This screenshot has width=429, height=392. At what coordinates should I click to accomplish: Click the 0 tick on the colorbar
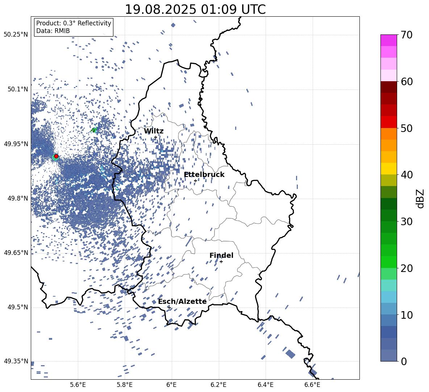pyautogui.click(x=404, y=362)
